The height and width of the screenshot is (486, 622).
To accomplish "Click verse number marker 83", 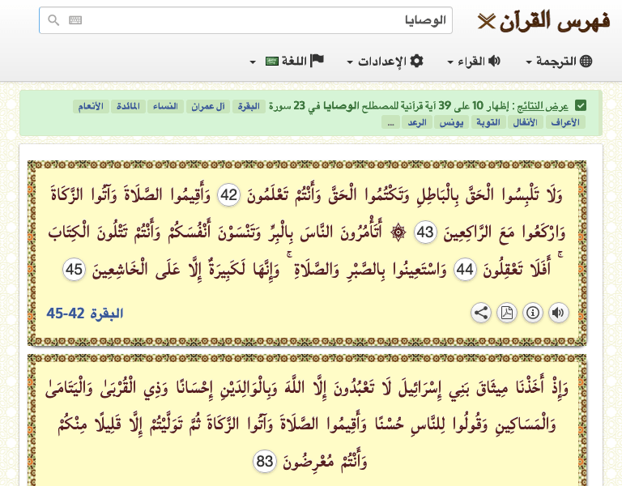I will tap(265, 462).
